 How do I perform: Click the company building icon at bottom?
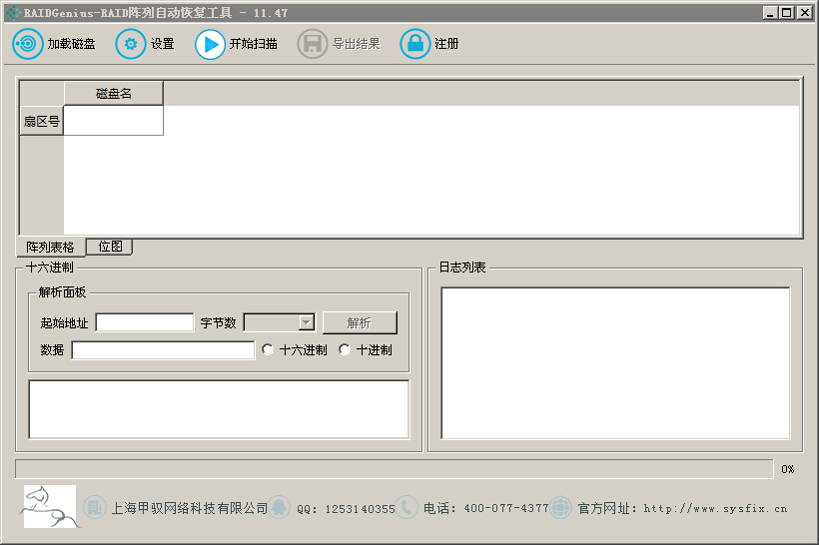click(95, 507)
